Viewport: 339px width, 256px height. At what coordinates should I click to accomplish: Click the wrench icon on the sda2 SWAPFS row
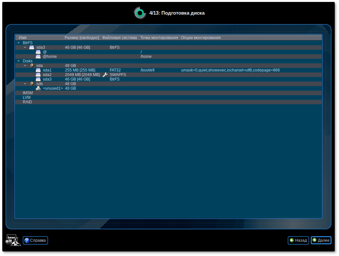tap(105, 74)
